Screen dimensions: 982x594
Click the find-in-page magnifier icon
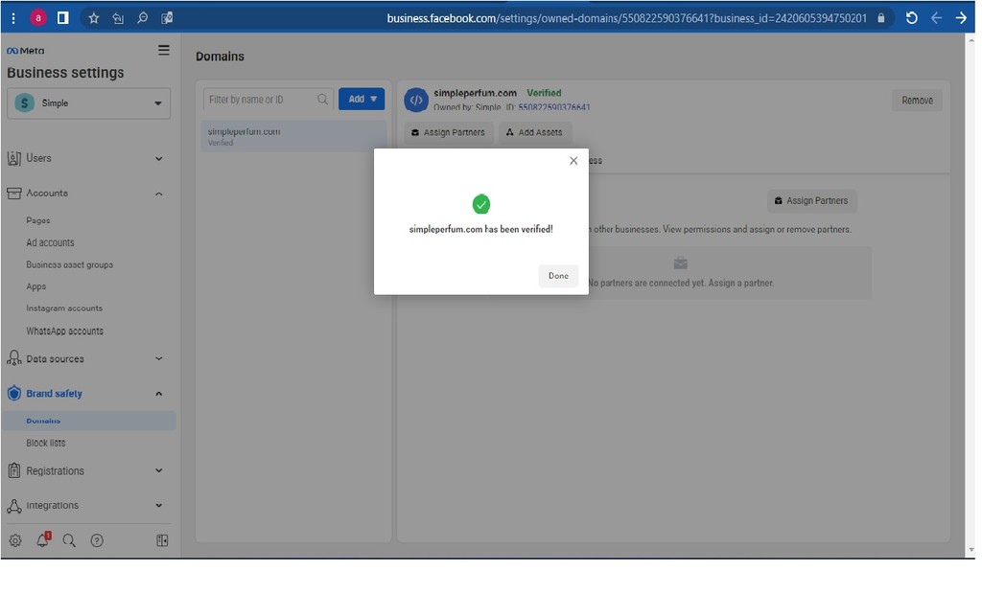click(143, 18)
